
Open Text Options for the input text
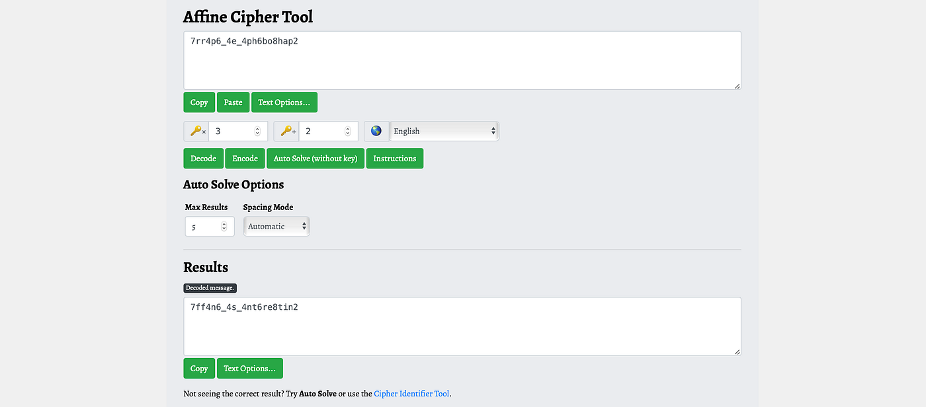[x=284, y=102]
